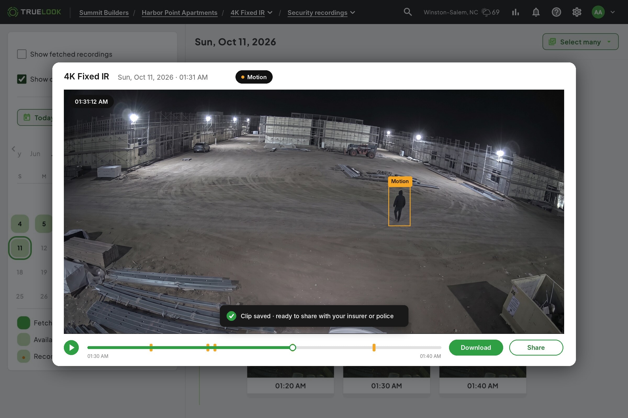Click the AA user avatar
Screen dimensions: 628x418
coord(598,12)
